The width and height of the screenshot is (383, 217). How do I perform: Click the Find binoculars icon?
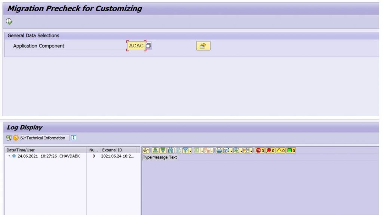point(171,151)
